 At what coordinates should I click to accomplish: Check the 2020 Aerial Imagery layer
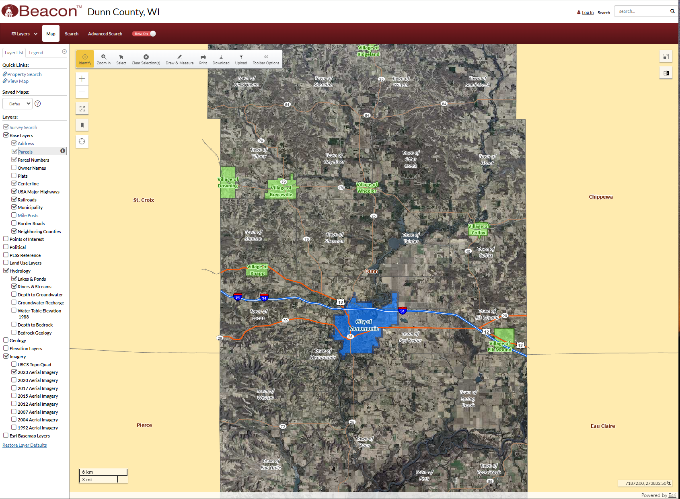[x=14, y=380]
